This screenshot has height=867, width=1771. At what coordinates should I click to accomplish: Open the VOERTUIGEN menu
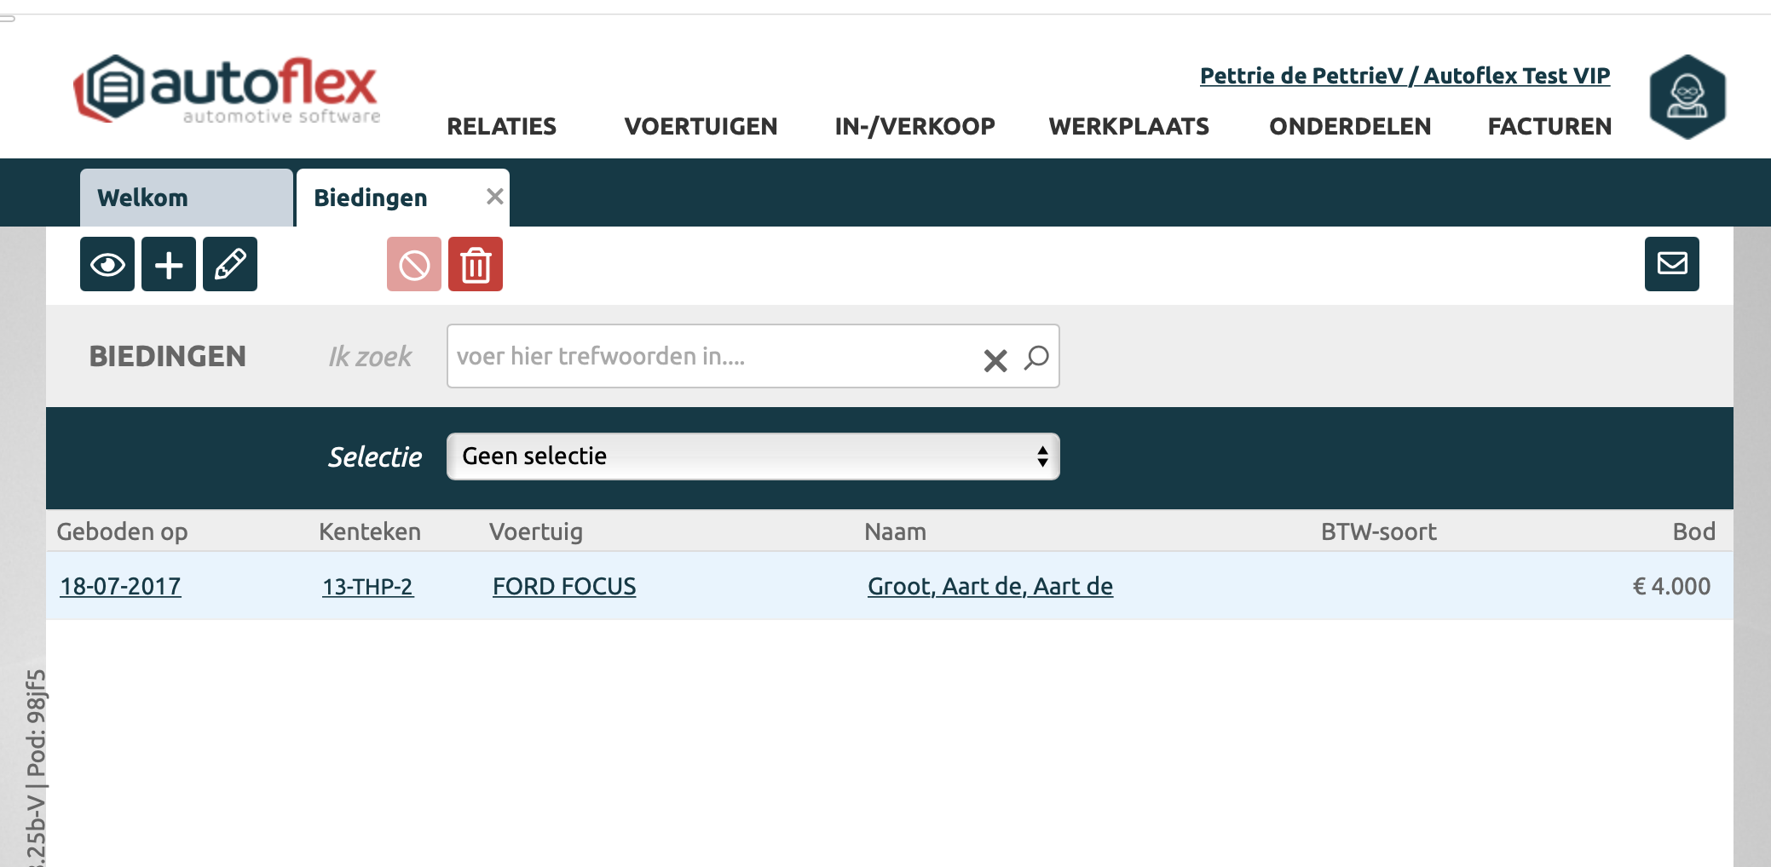(701, 127)
